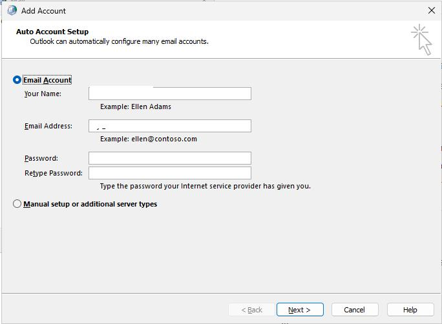Click the greyed-out Back button
Screen dimensions: 442x324
(x=251, y=310)
